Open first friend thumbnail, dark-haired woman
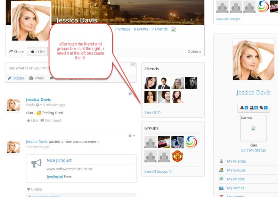The height and width of the screenshot is (197, 278). tap(150, 83)
